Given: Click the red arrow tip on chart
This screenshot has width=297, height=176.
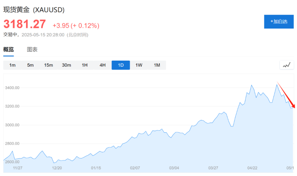Looking at the screenshot, I should 294,107.
